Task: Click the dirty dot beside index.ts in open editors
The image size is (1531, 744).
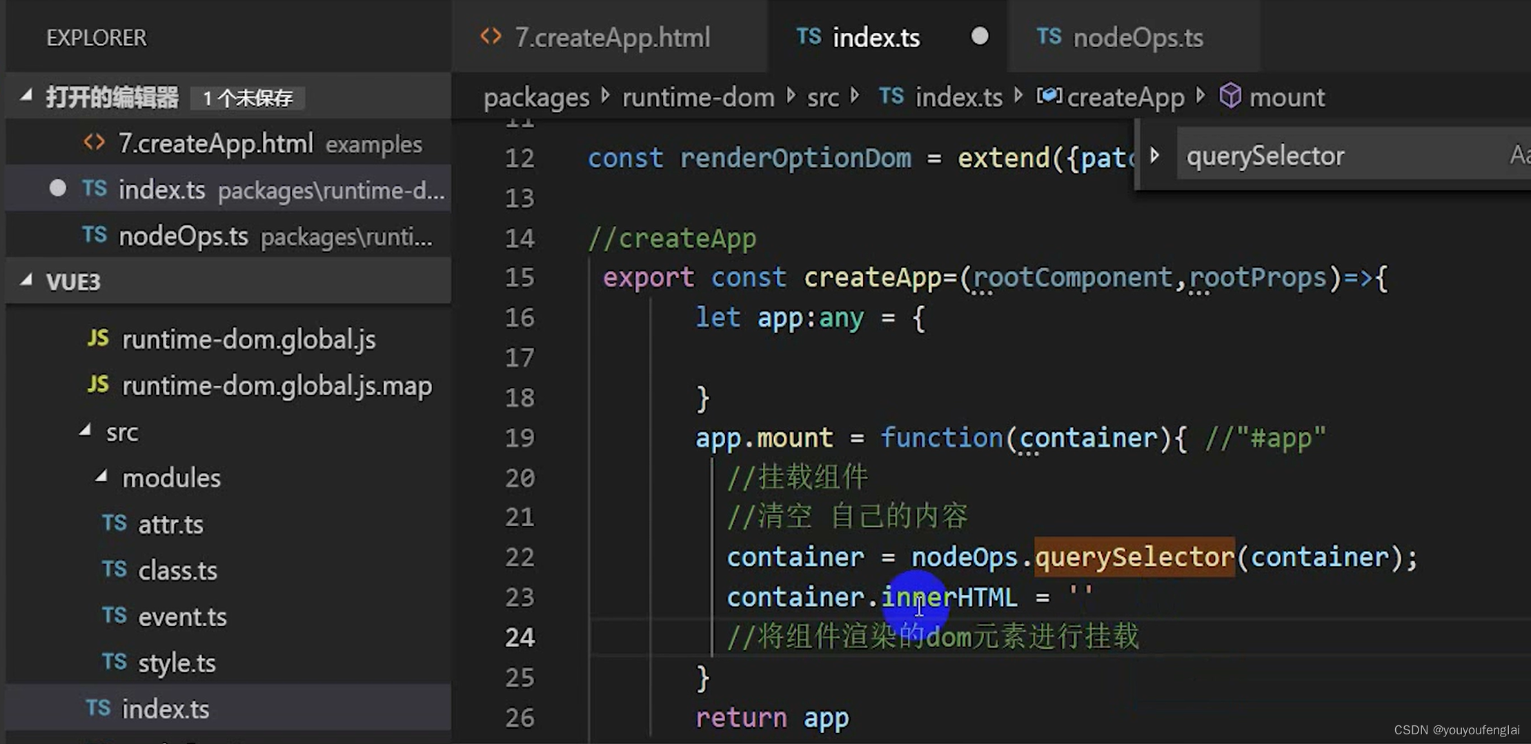Action: coord(58,188)
